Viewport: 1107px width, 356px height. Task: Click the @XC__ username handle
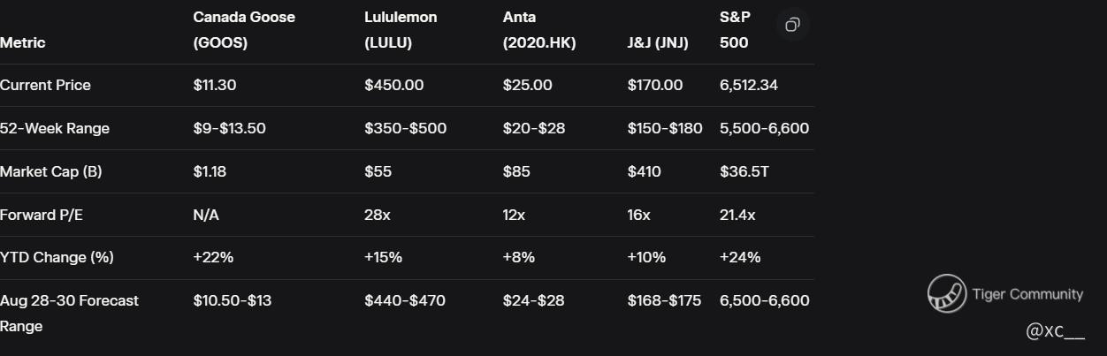click(x=1054, y=331)
